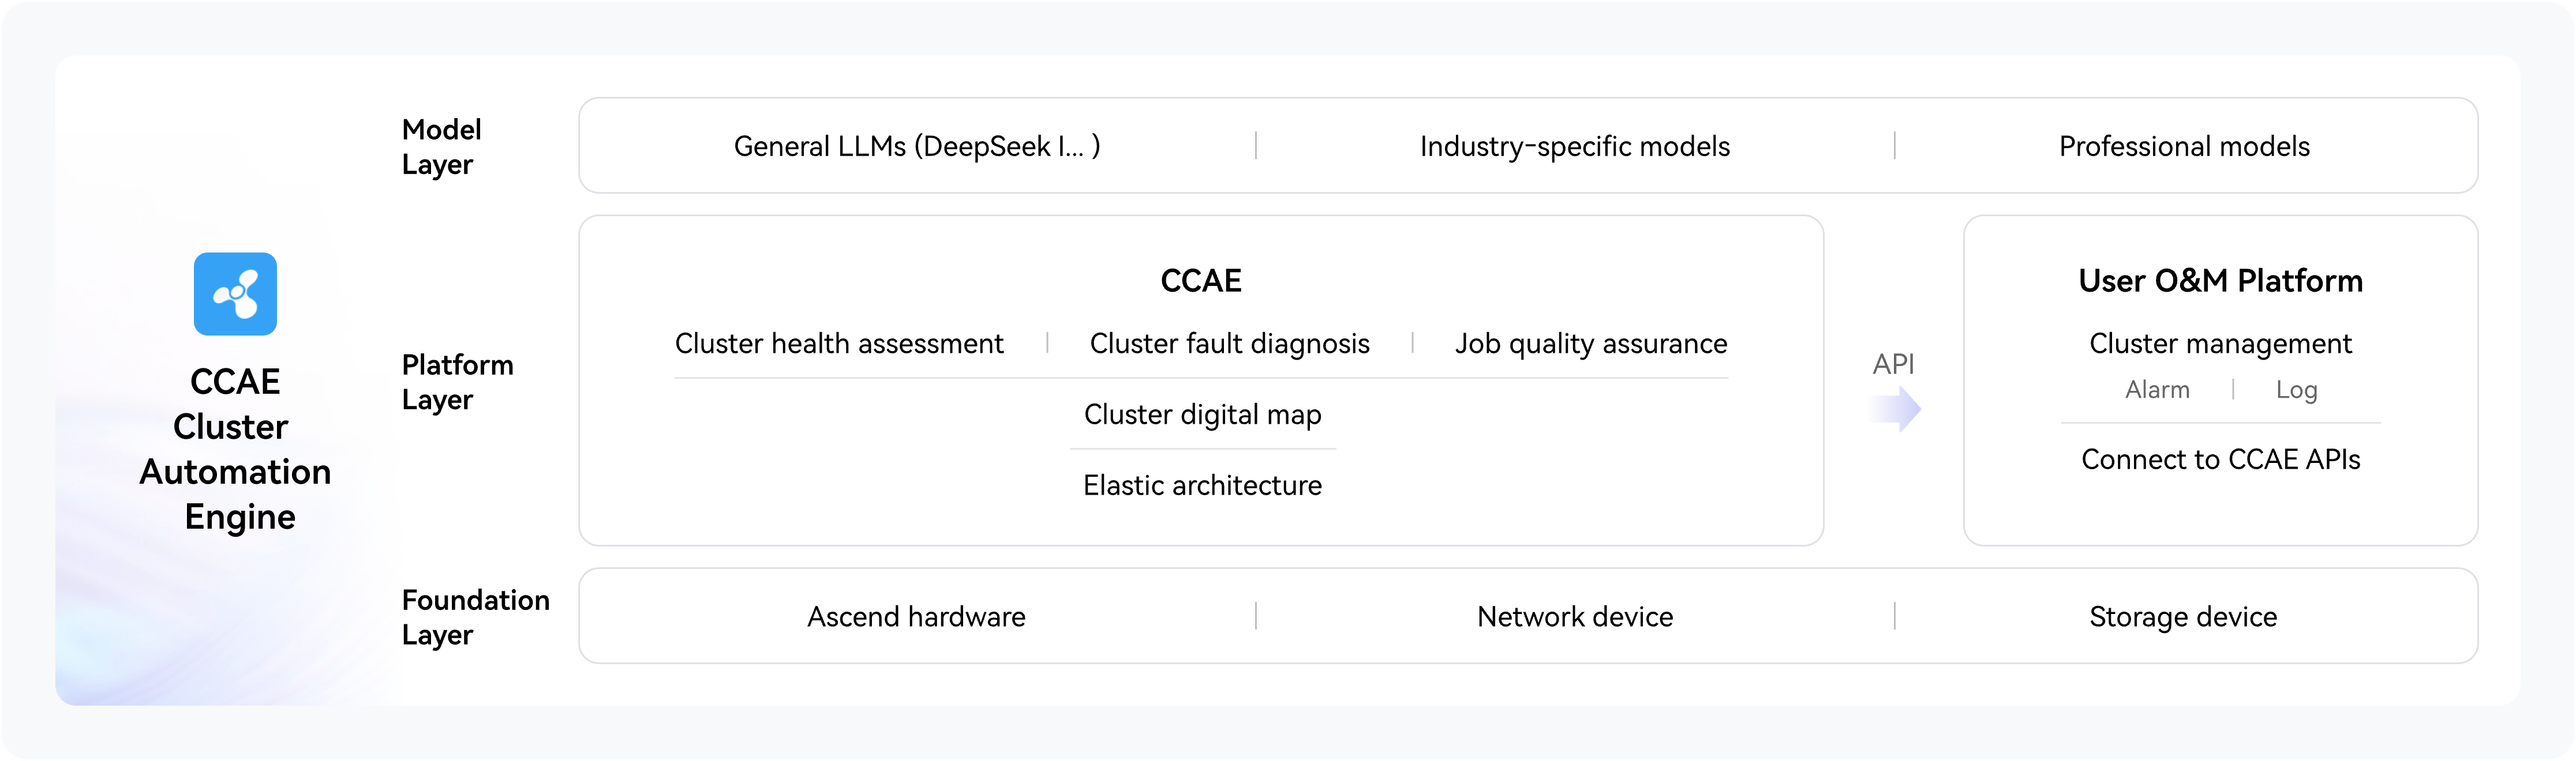Click the CCAE platform heading
The width and height of the screenshot is (2576, 761).
click(x=1200, y=281)
